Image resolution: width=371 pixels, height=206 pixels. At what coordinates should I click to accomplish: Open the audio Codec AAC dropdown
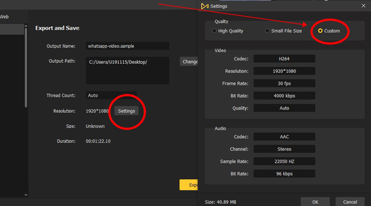284,137
